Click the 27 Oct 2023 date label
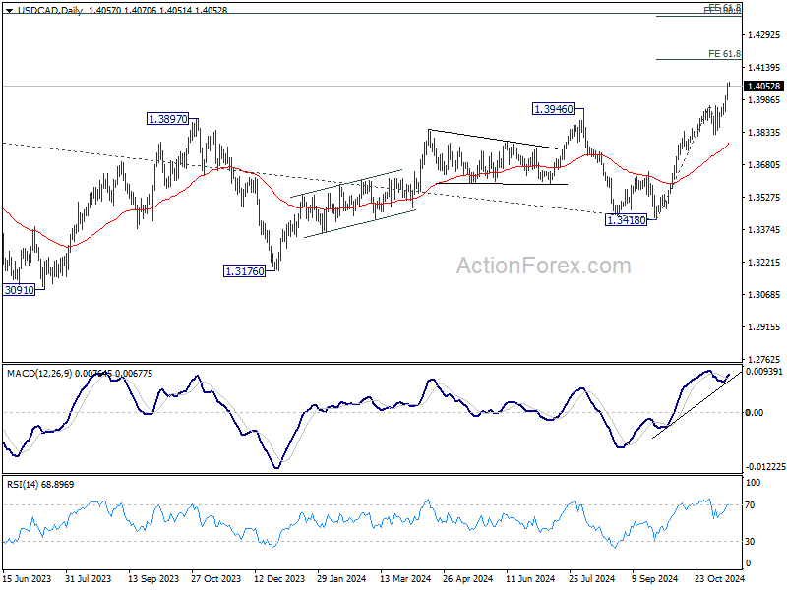Image resolution: width=787 pixels, height=590 pixels. [x=215, y=578]
